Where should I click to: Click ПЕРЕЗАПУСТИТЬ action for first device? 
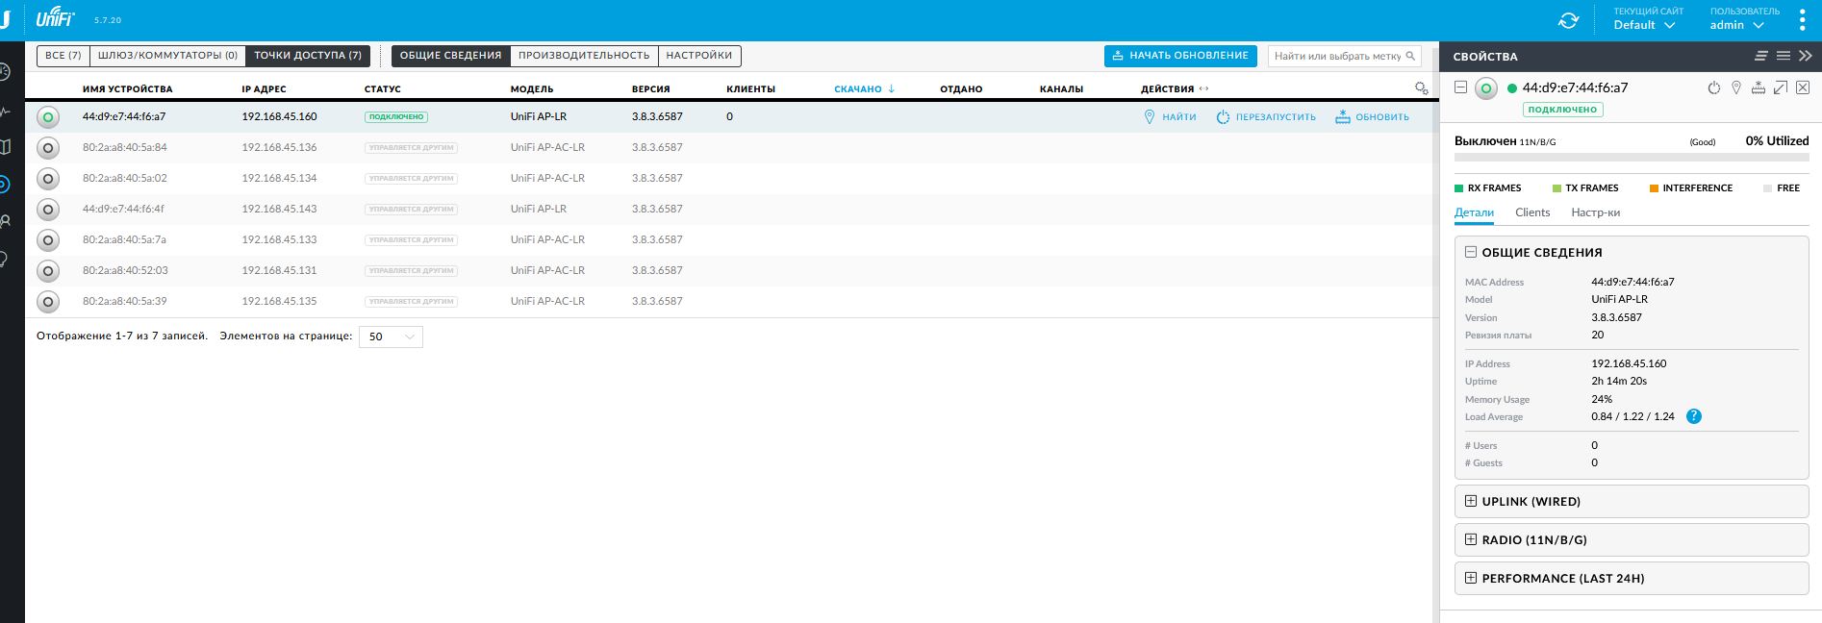tap(1266, 117)
